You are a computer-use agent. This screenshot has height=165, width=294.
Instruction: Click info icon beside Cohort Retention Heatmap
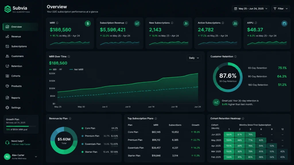click(x=243, y=118)
